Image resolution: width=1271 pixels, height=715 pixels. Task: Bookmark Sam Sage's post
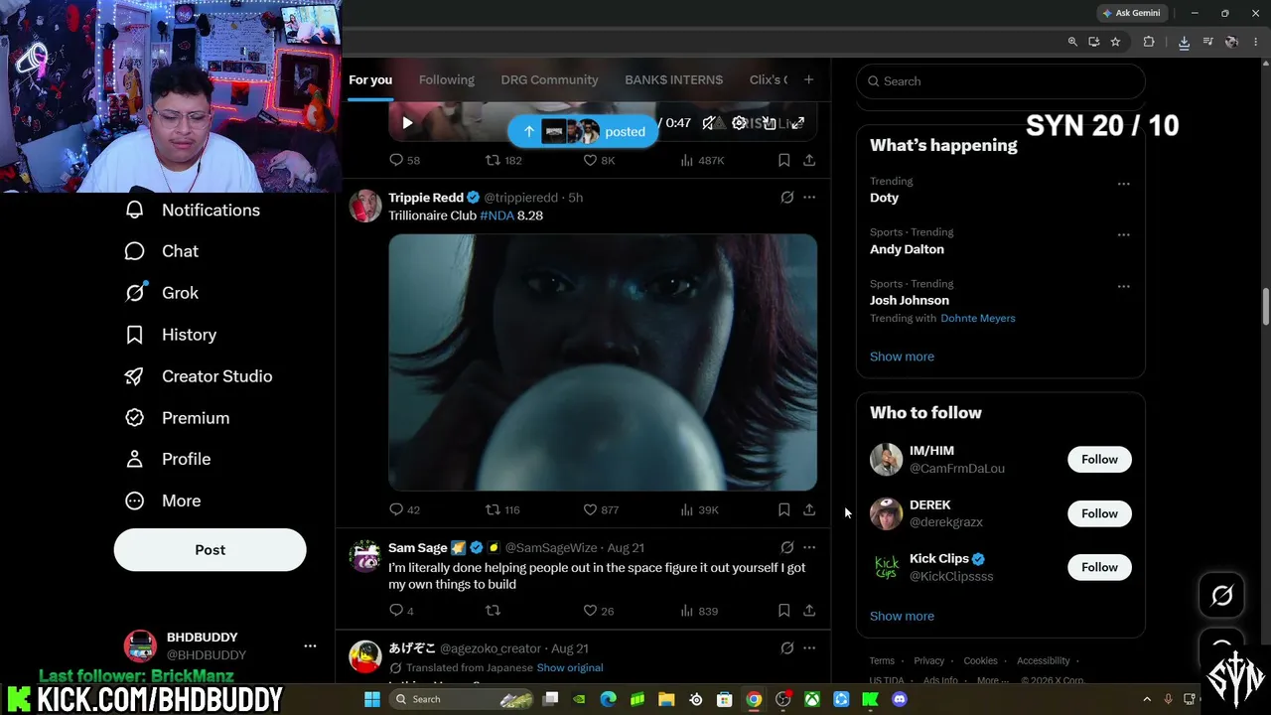(783, 611)
